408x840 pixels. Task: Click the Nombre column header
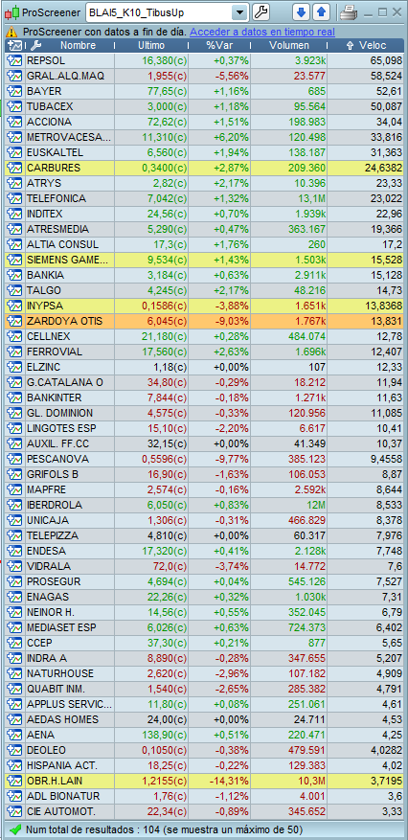(x=79, y=46)
